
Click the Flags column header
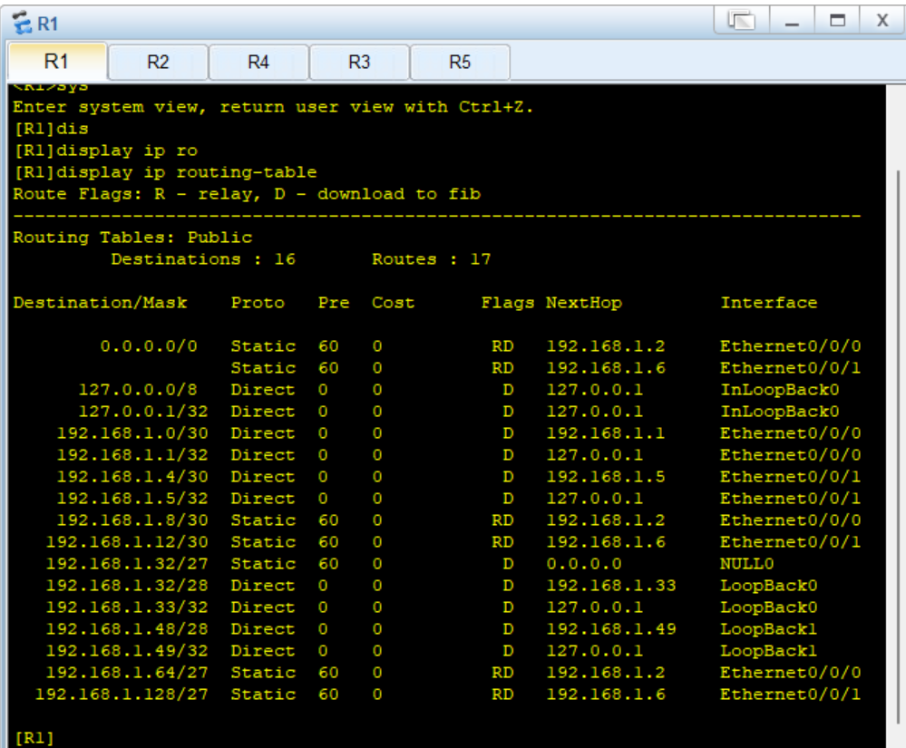click(x=508, y=303)
